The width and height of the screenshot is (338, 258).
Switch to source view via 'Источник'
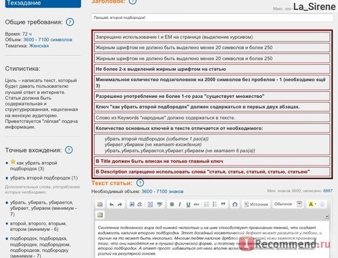pos(256,204)
